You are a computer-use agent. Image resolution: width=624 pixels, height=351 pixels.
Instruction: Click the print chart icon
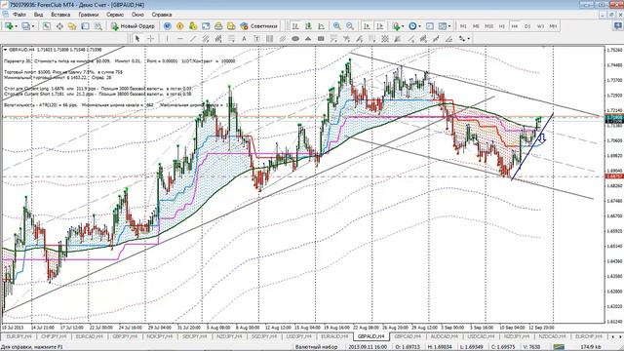(218, 26)
